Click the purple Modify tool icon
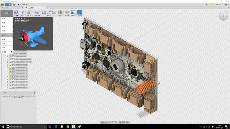Screen dimensions: 230x129 click(x=22, y=12)
